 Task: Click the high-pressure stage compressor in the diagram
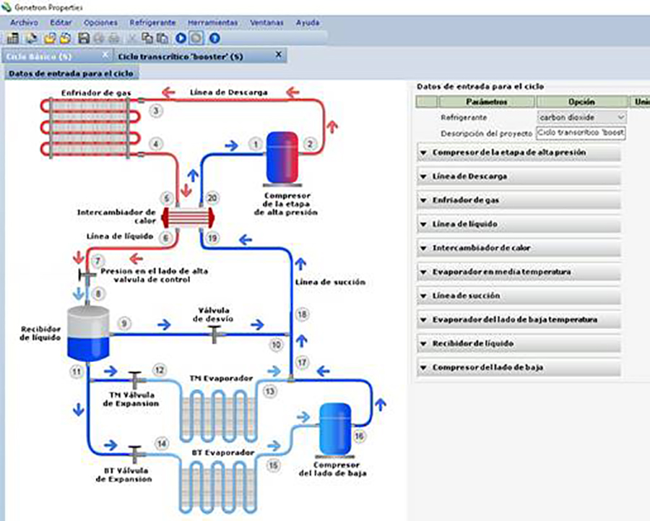click(281, 157)
